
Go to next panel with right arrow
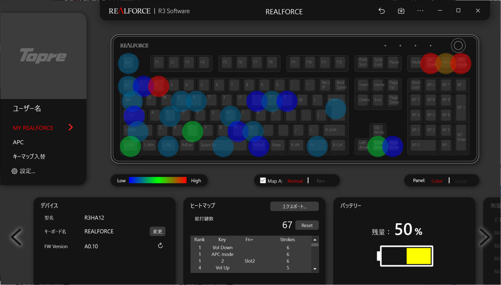485,237
